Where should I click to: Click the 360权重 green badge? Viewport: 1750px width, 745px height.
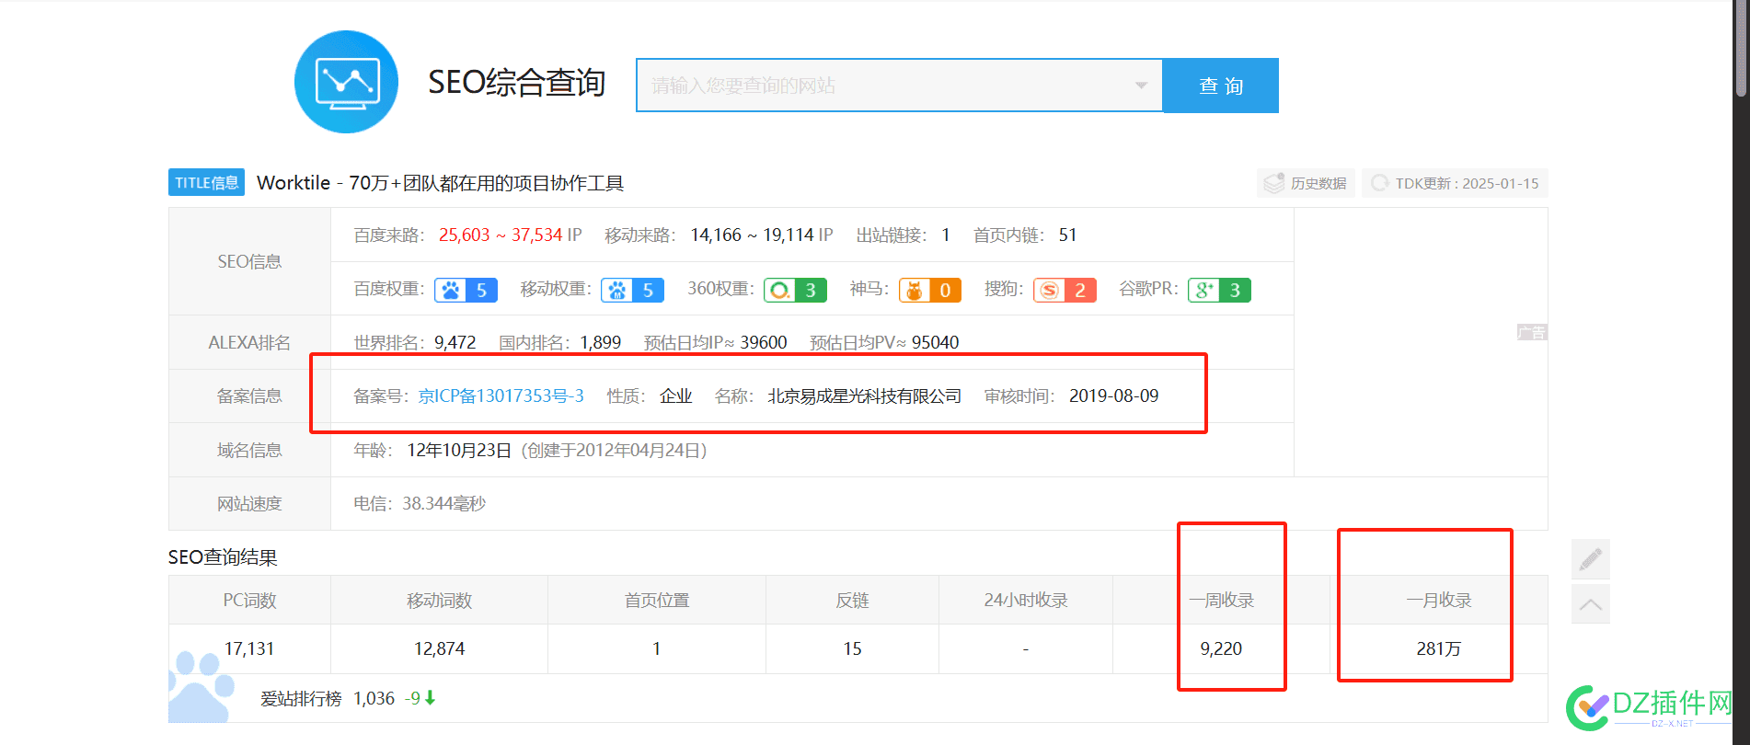coord(795,290)
